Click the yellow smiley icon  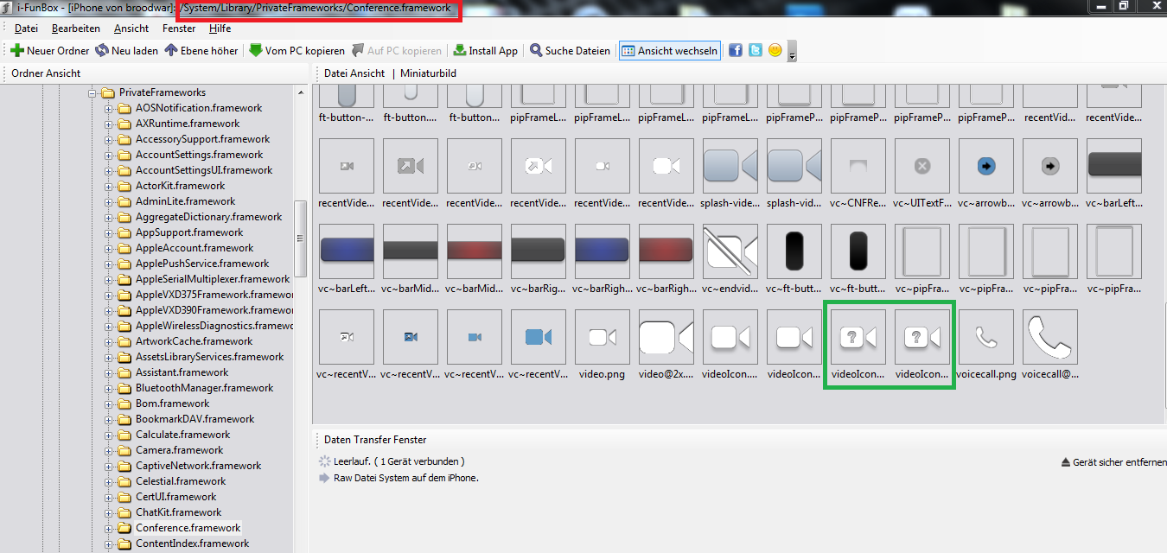pos(775,51)
